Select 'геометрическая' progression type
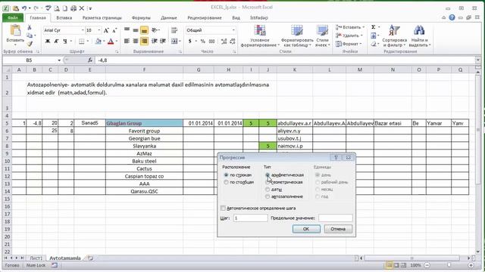Screen dimensions: 485x272 [268, 182]
